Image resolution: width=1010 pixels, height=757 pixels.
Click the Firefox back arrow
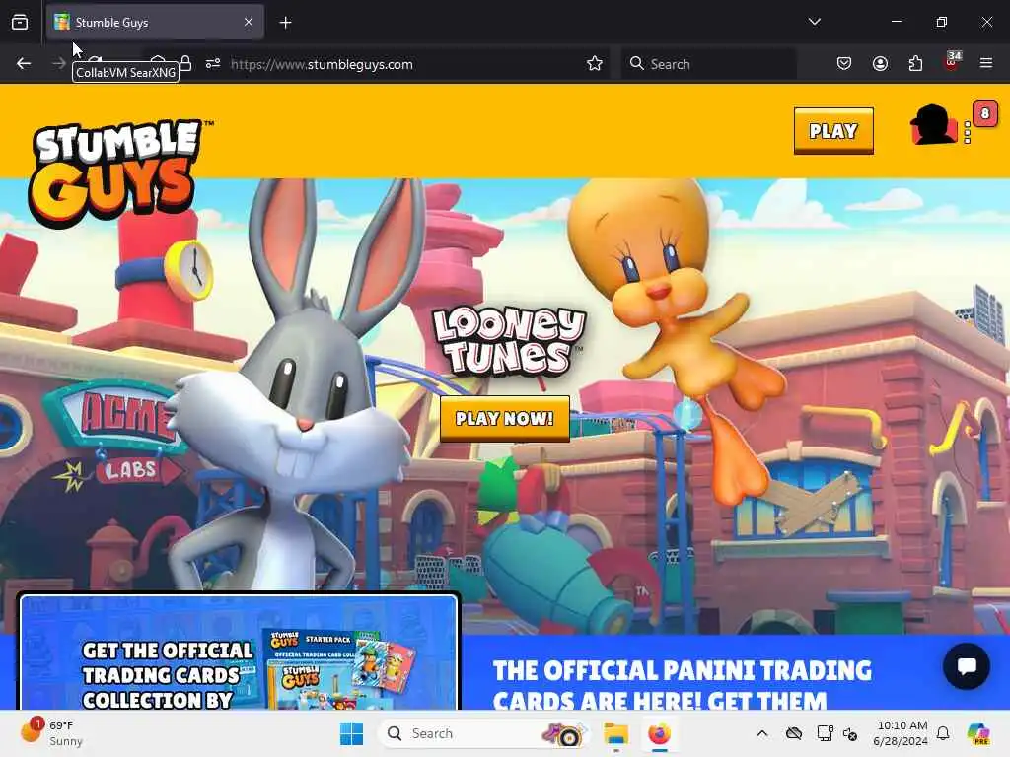24,64
